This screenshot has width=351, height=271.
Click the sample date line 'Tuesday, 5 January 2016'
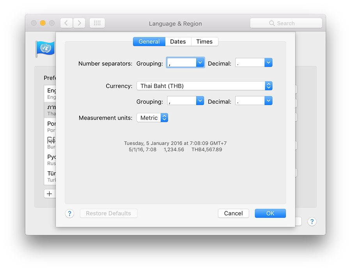click(x=175, y=143)
